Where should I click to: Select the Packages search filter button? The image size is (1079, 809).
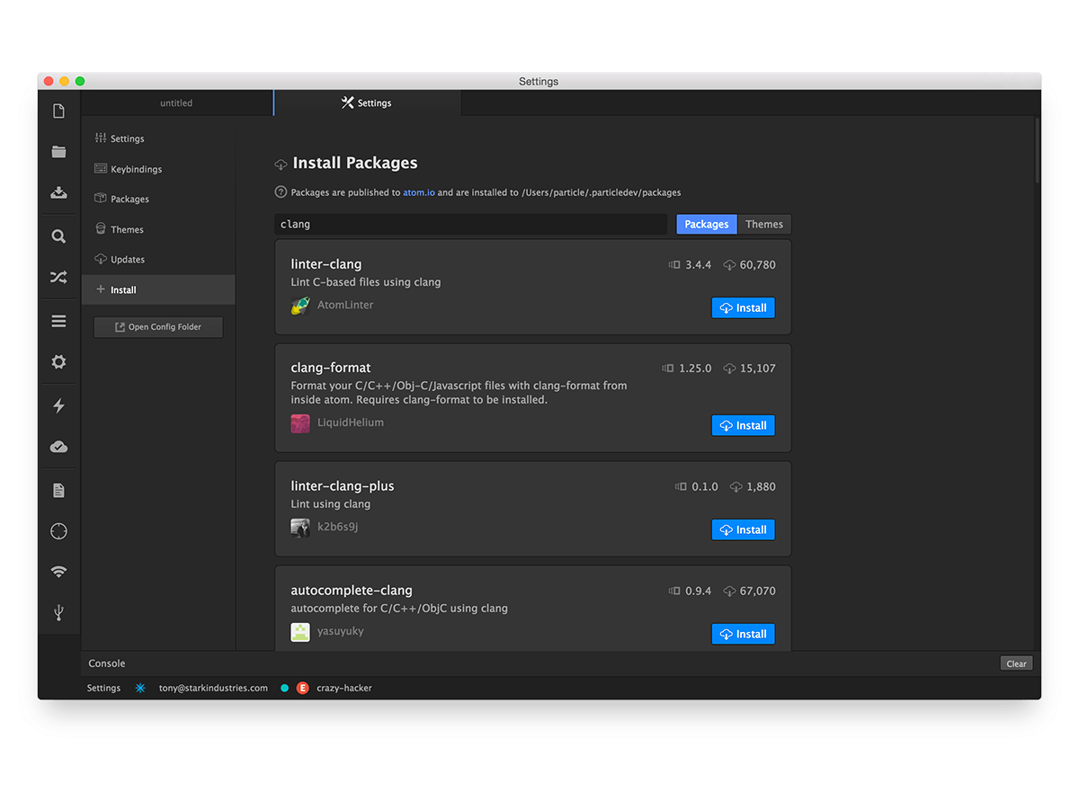click(706, 225)
